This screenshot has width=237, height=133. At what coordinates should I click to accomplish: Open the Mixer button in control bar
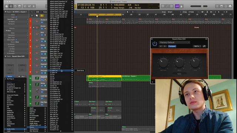(29, 6)
